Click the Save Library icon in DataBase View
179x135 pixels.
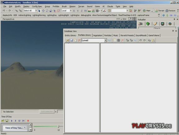[x=71, y=40]
